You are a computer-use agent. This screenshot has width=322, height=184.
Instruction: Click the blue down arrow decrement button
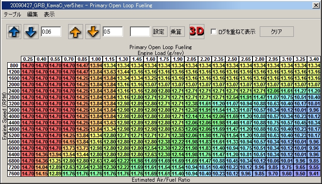click(x=31, y=32)
